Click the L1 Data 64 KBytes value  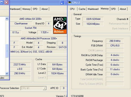point(57,65)
